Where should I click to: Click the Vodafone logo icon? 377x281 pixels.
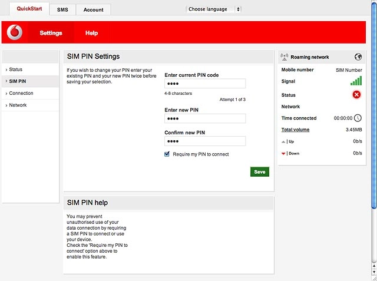click(15, 32)
